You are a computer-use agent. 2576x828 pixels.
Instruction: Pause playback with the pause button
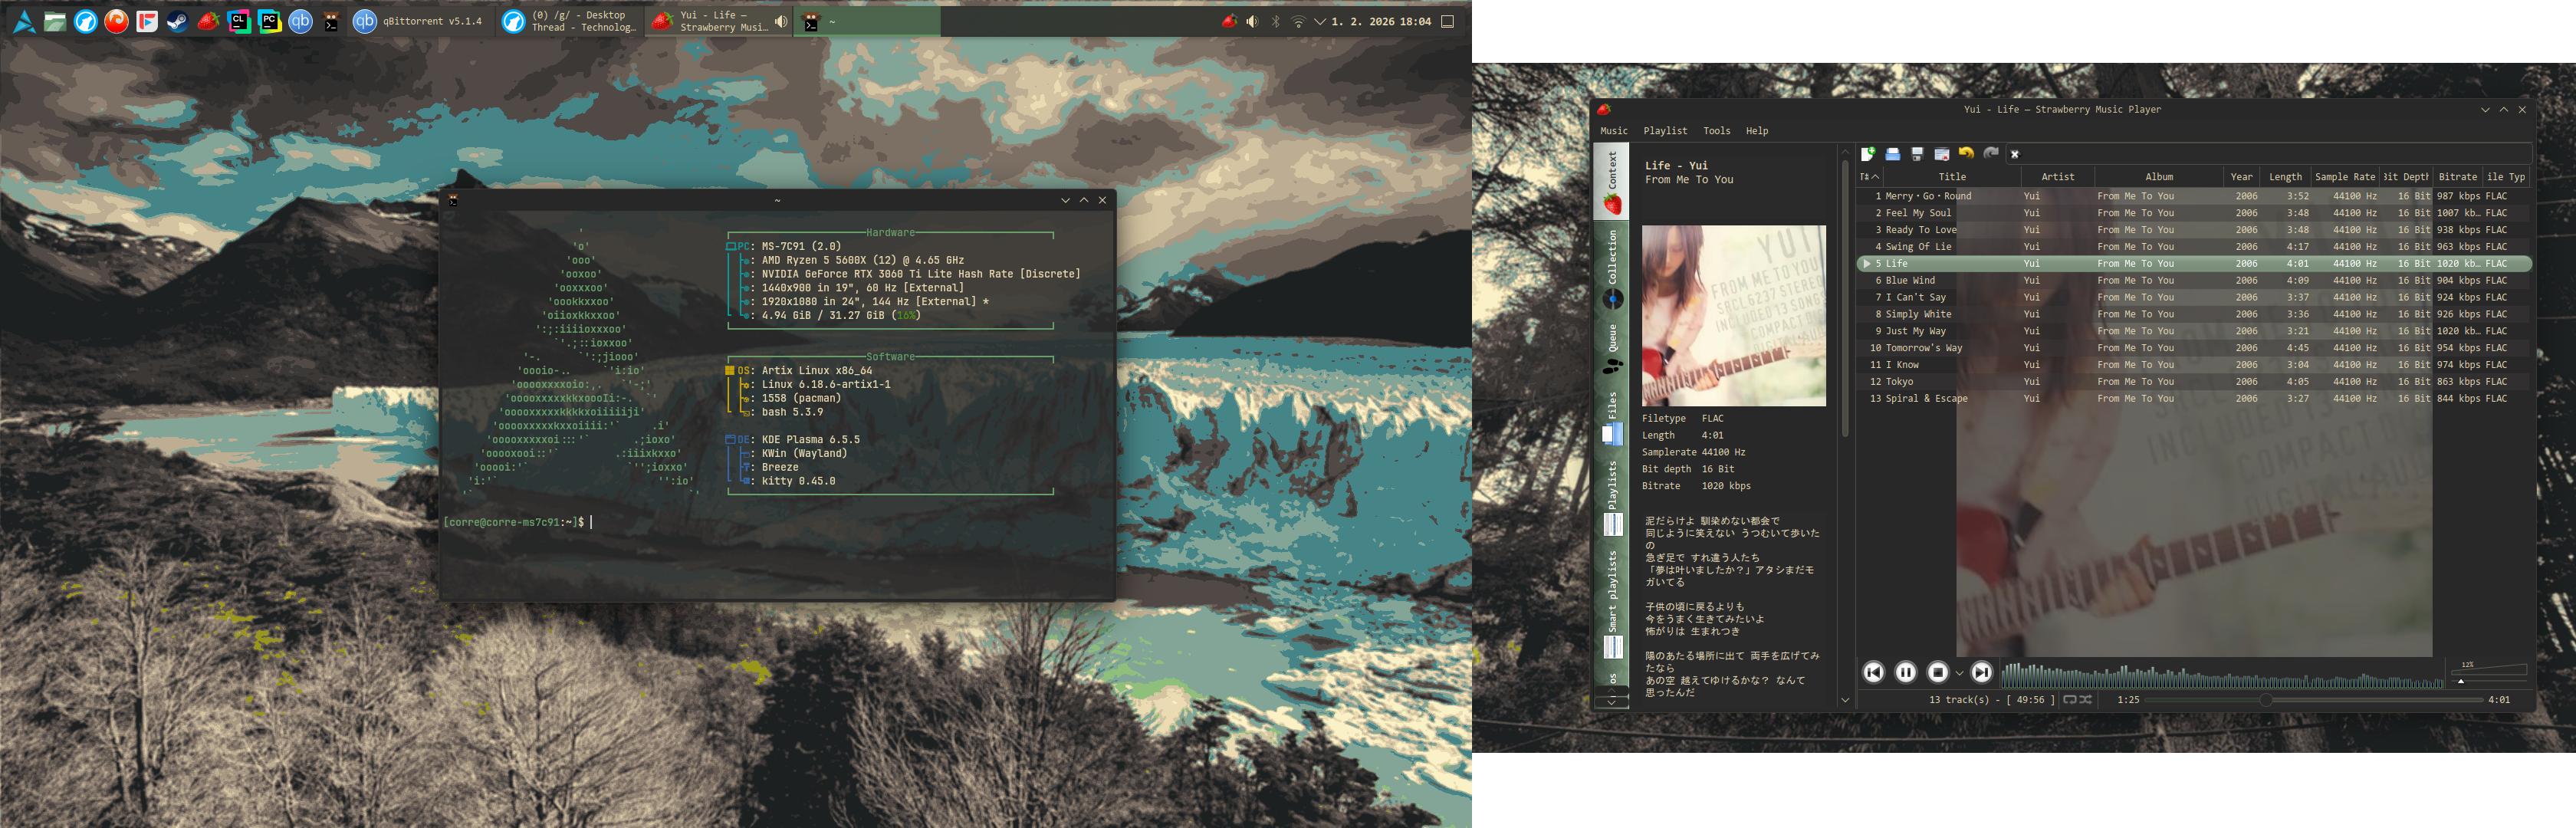[1905, 673]
